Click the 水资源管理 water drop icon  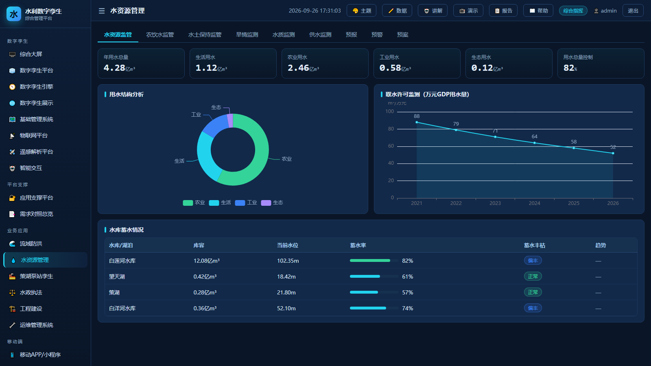click(13, 260)
